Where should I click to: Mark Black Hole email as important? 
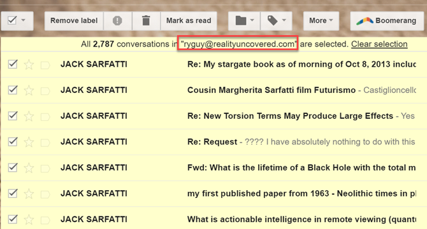coord(45,169)
